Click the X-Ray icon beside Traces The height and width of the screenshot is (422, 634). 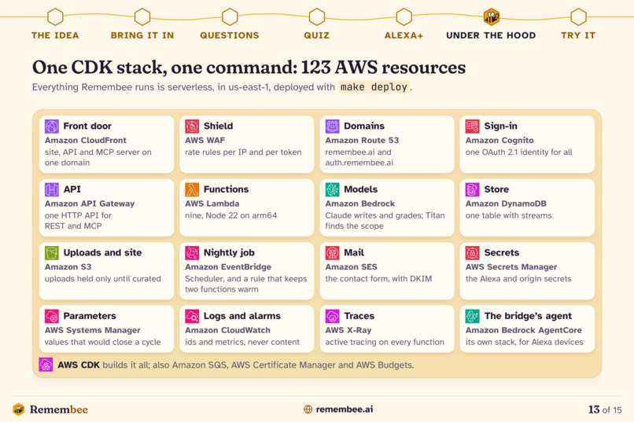tap(333, 316)
